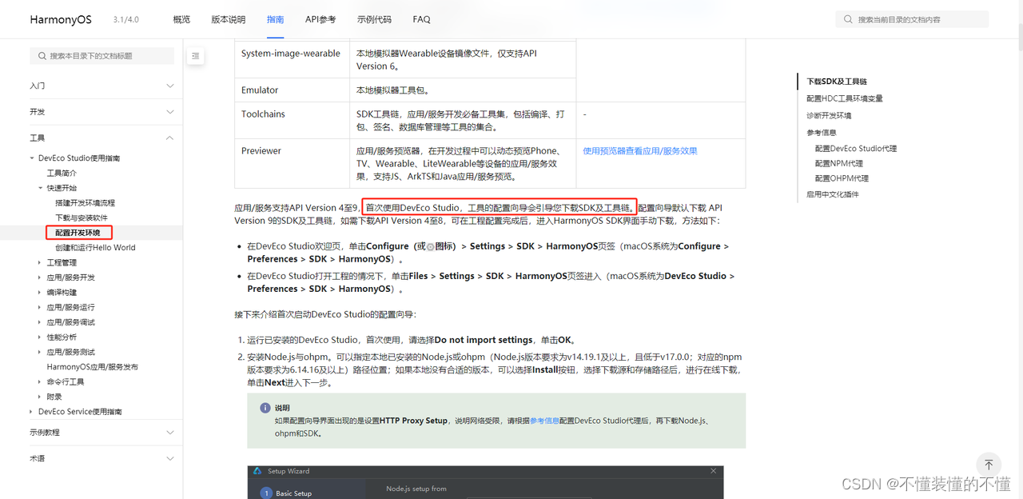1023x499 pixels.
Task: Open HarmonyOS应用/服务发布 page
Action: click(x=92, y=367)
